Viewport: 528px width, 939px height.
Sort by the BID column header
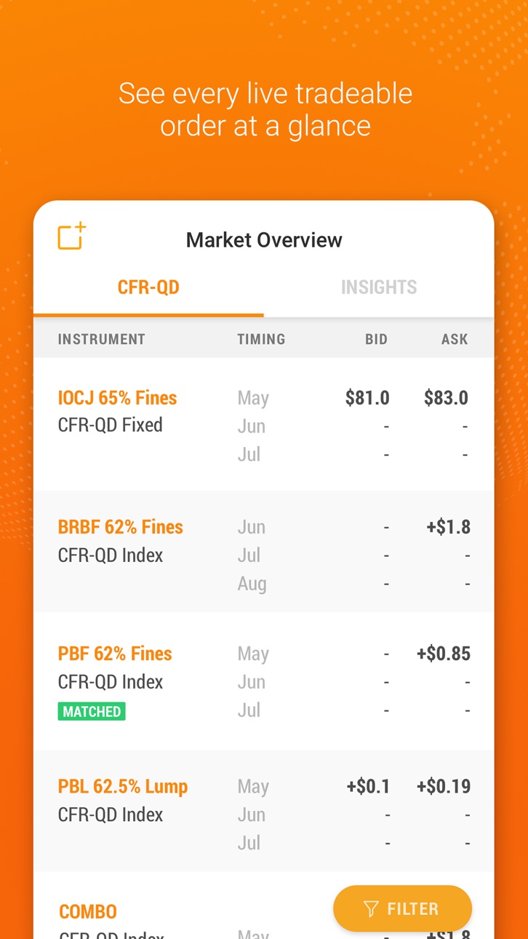tap(376, 339)
